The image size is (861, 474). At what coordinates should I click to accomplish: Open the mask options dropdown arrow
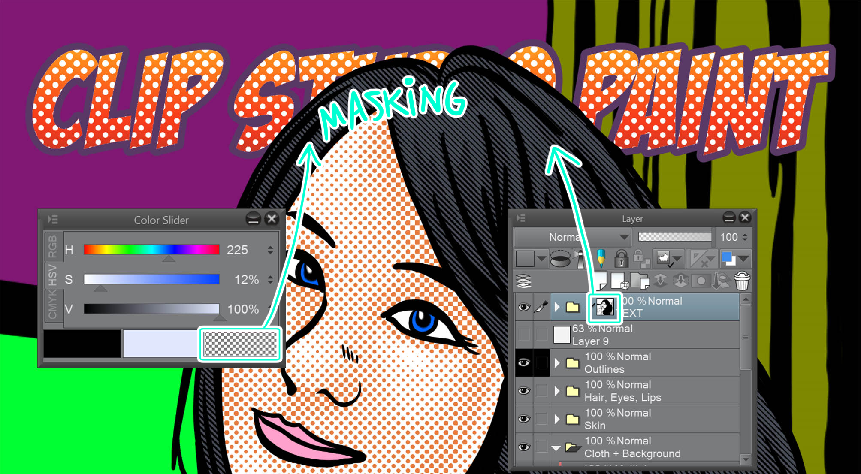pyautogui.click(x=677, y=259)
